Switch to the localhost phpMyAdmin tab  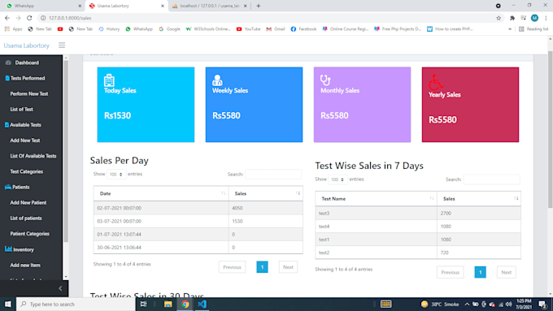tap(209, 6)
